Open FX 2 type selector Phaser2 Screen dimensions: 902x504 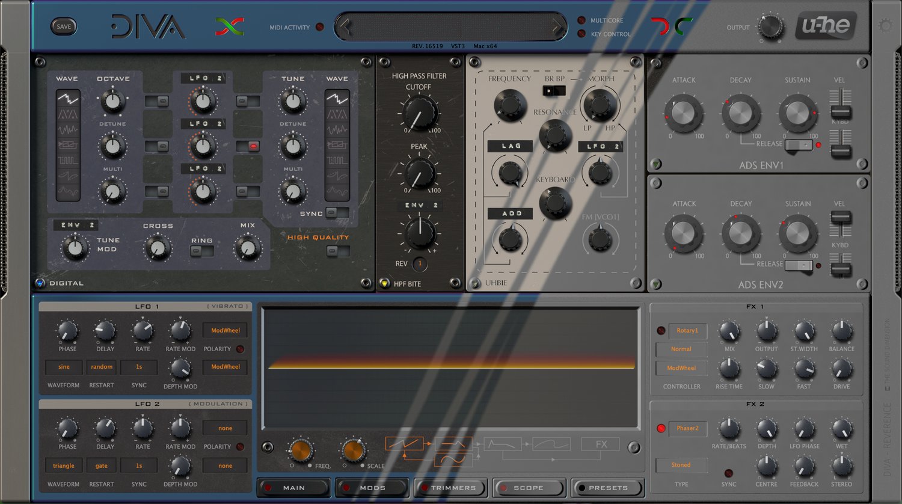point(687,428)
